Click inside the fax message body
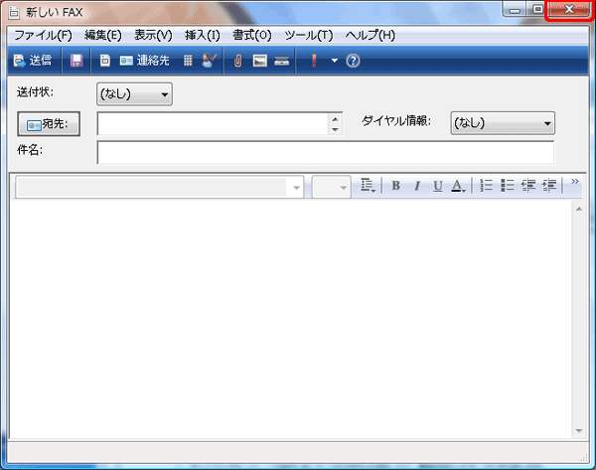This screenshot has width=596, height=470. click(x=291, y=319)
